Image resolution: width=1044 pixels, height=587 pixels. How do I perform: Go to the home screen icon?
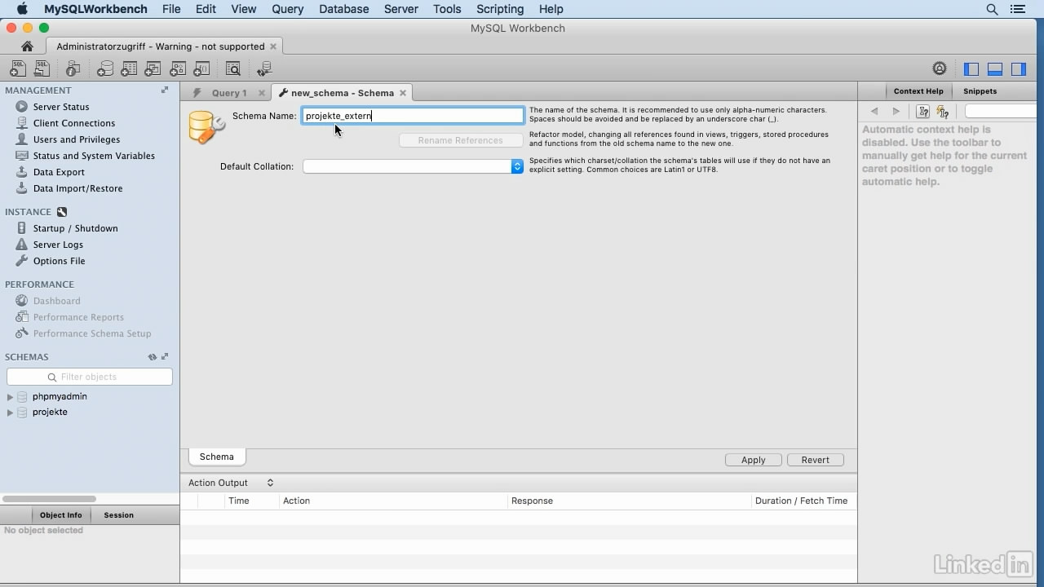click(x=27, y=46)
